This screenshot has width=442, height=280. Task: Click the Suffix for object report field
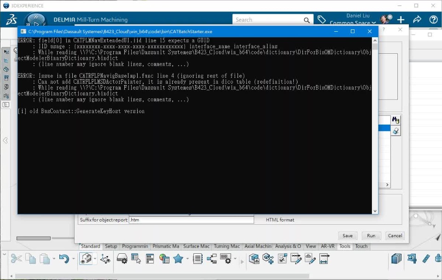(192, 220)
